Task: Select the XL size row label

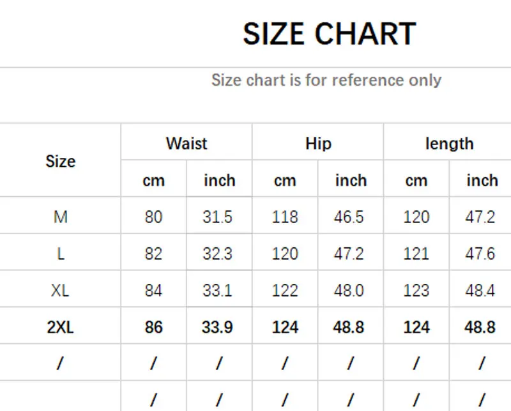Action: click(61, 291)
